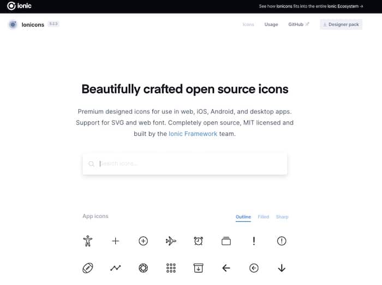Follow the Ionic Framework link

point(193,134)
